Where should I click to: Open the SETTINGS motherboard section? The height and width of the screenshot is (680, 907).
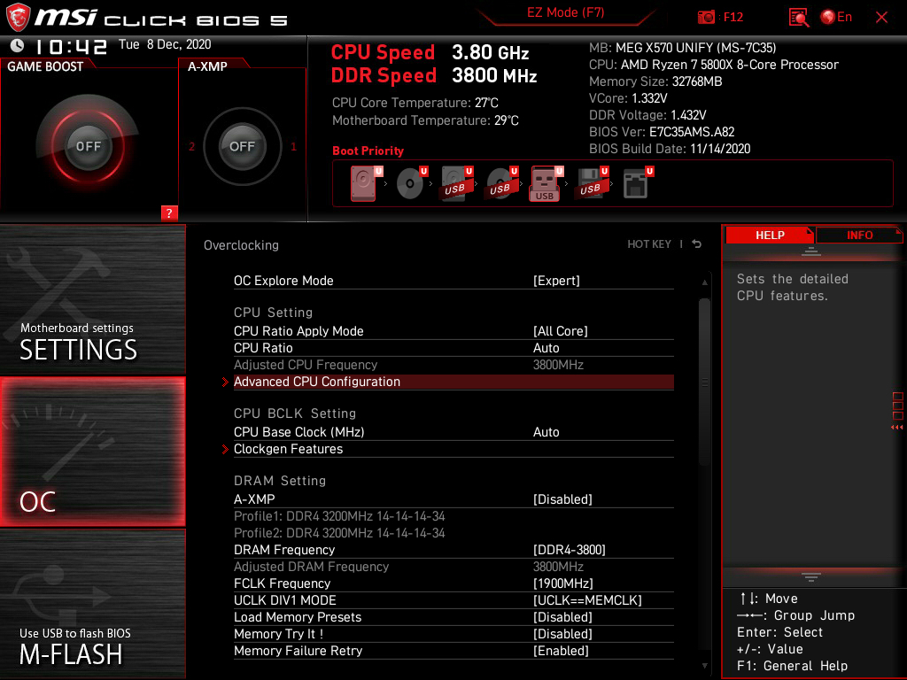(92, 299)
